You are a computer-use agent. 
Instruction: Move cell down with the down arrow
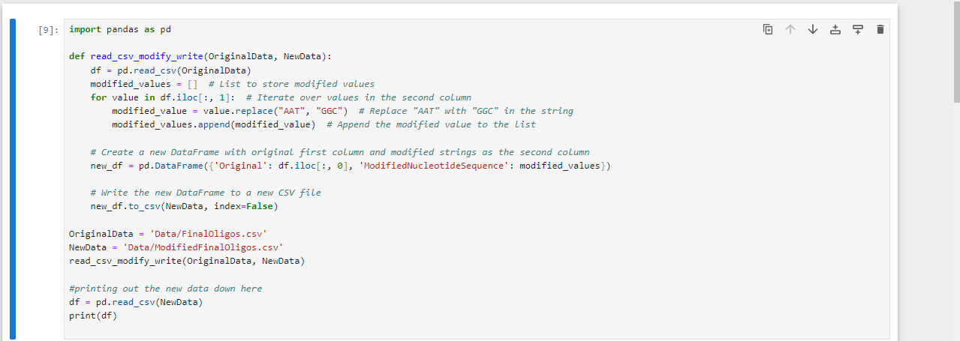click(812, 30)
